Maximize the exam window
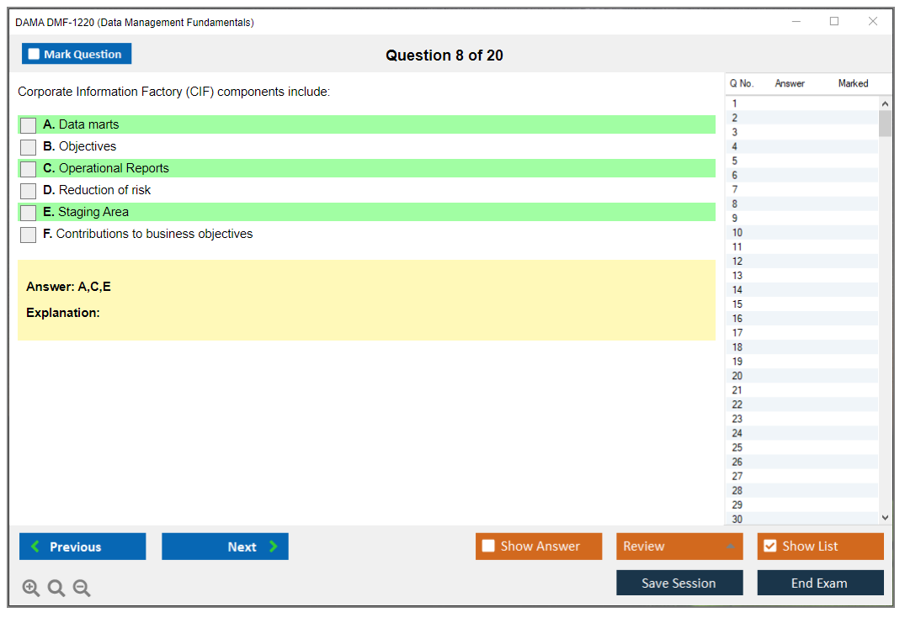Screen dimensions: 905x618 pos(834,22)
